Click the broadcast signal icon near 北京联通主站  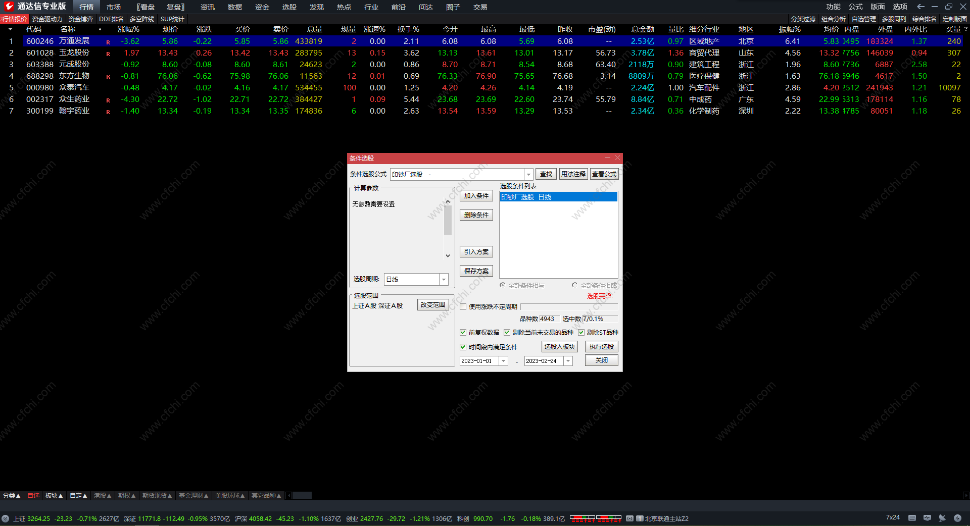[629, 518]
